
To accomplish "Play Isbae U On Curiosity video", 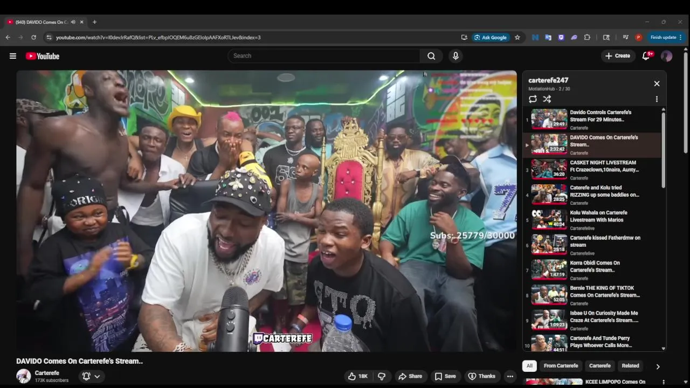I will tap(592, 320).
